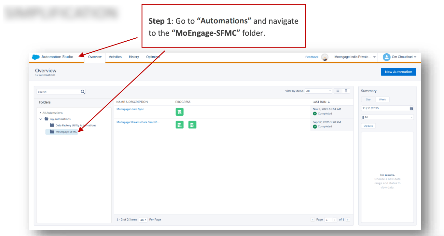Switch to the Activities tab
Viewport: 444px width, 236px height.
coord(115,57)
